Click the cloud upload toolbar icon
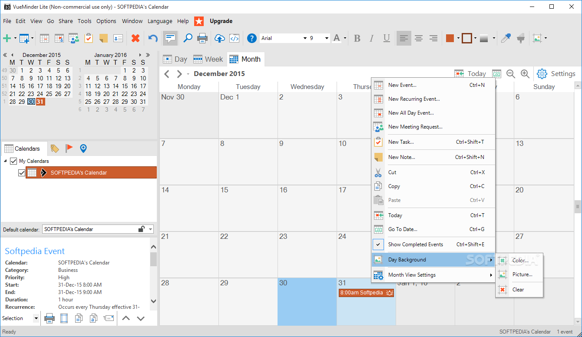 point(220,38)
